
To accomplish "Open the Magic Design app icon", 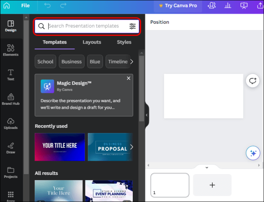I will (x=47, y=86).
